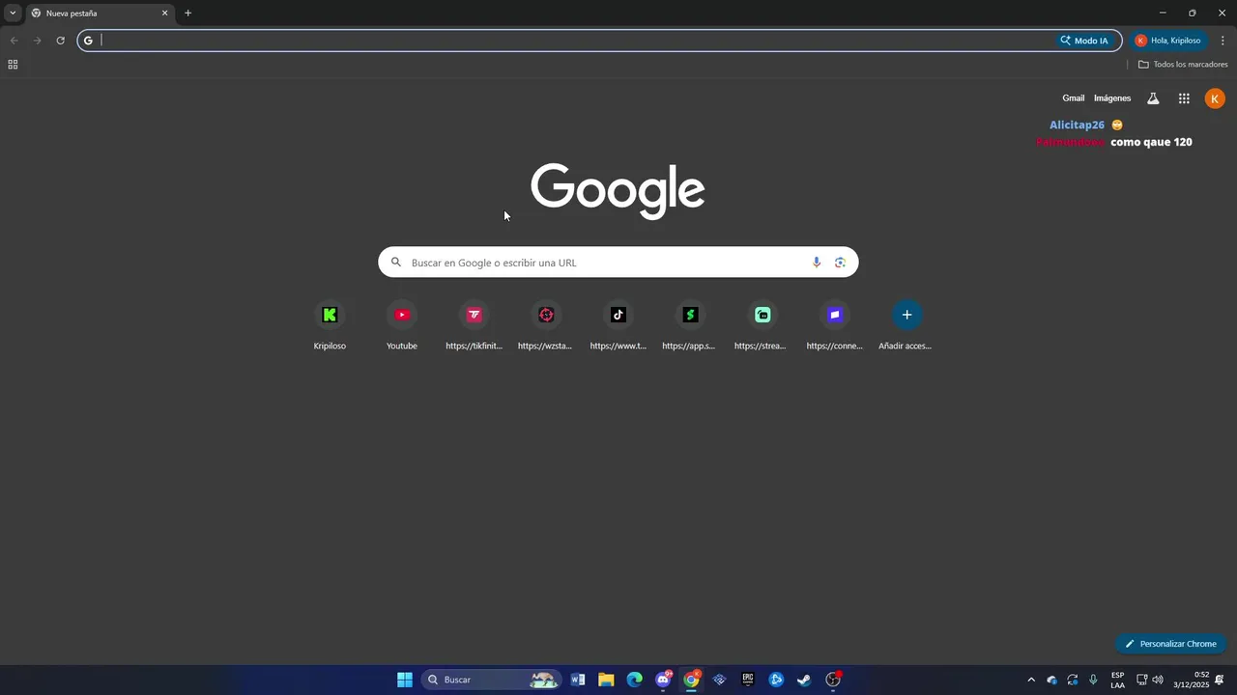The height and width of the screenshot is (695, 1237).
Task: Open the Google account avatar K
Action: click(1215, 98)
